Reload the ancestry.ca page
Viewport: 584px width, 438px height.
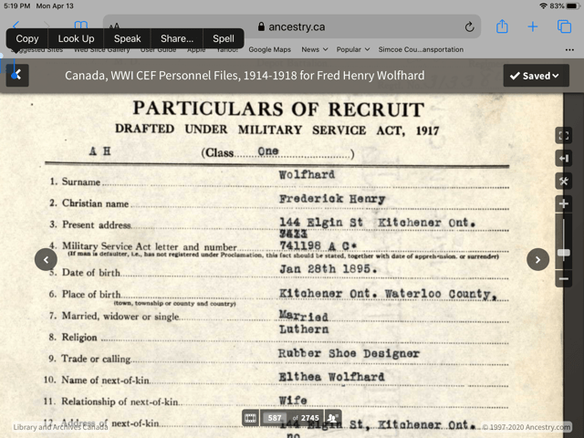point(469,27)
